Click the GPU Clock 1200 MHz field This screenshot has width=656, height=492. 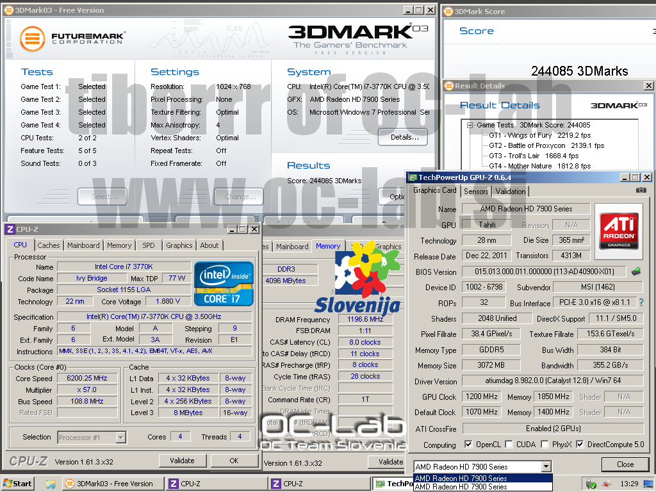482,397
